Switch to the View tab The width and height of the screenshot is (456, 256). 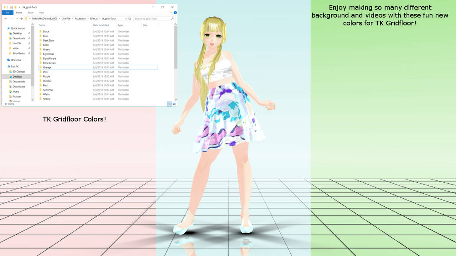click(x=41, y=12)
